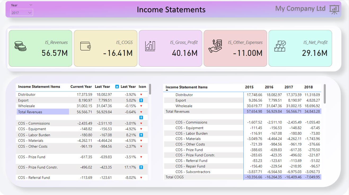Click the hand-with-money icon on IS_Other_Expenses card
The width and height of the screenshot is (349, 195).
[x=215, y=46]
